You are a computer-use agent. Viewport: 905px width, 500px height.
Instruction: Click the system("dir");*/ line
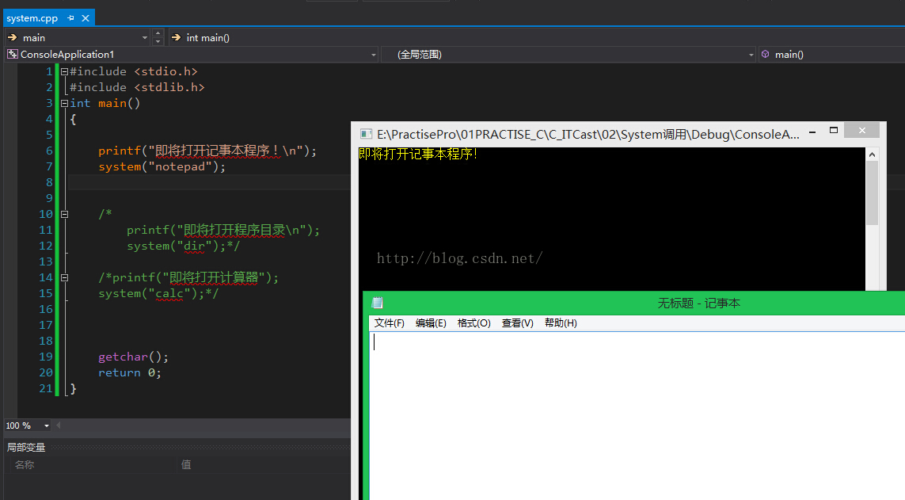tap(183, 246)
